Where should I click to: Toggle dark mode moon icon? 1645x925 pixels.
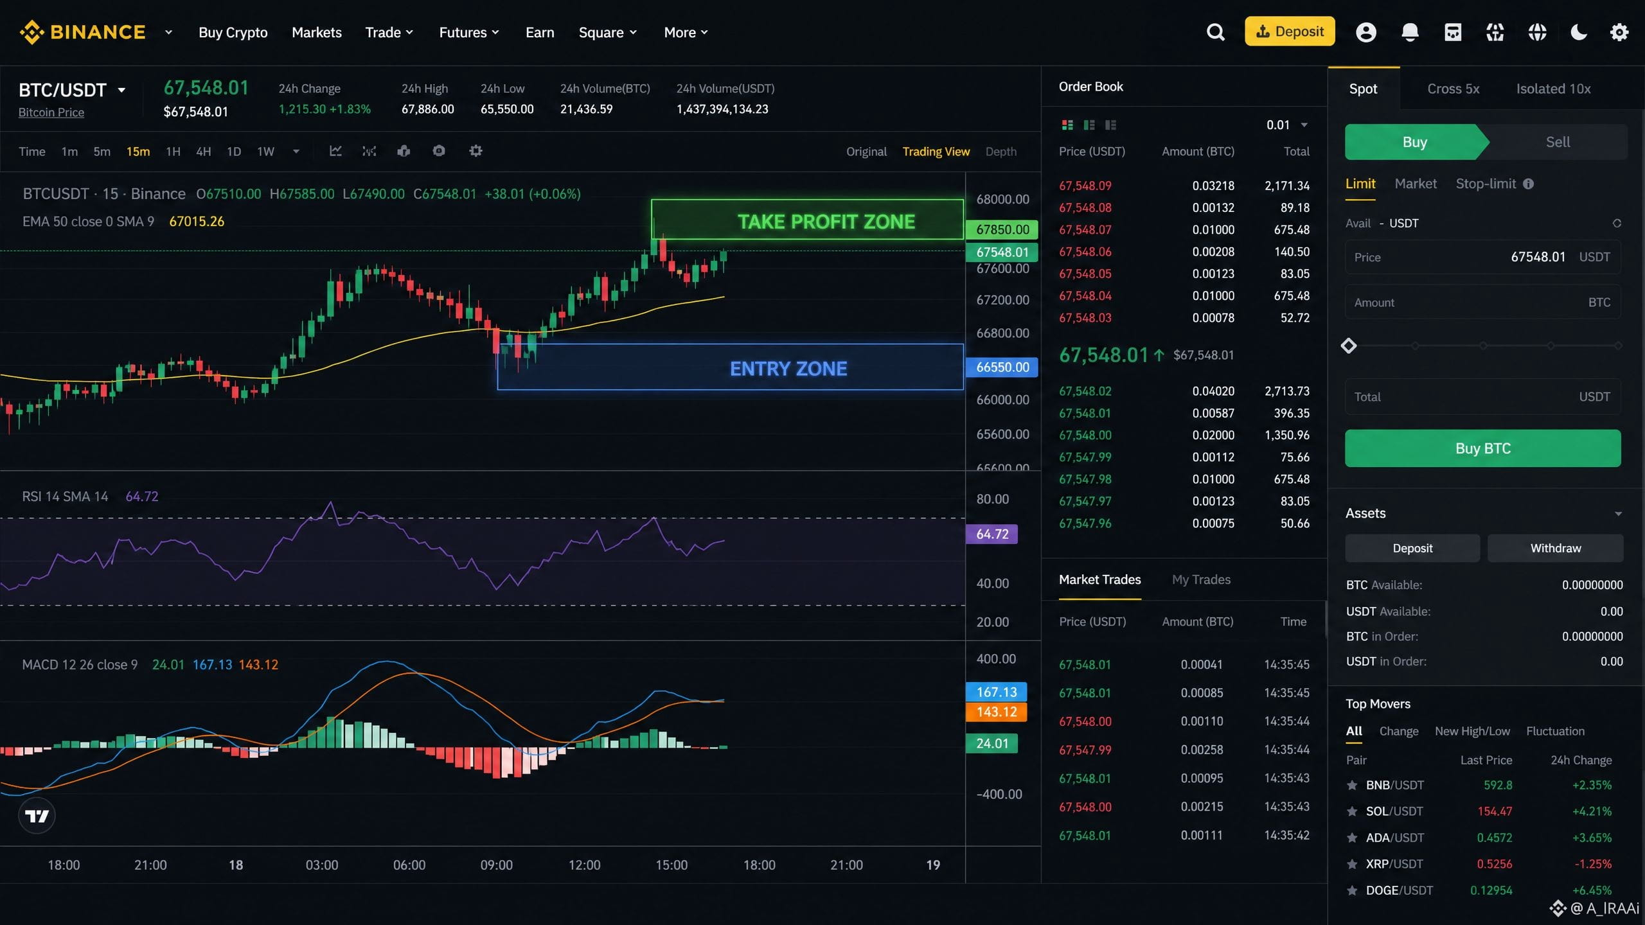1579,32
